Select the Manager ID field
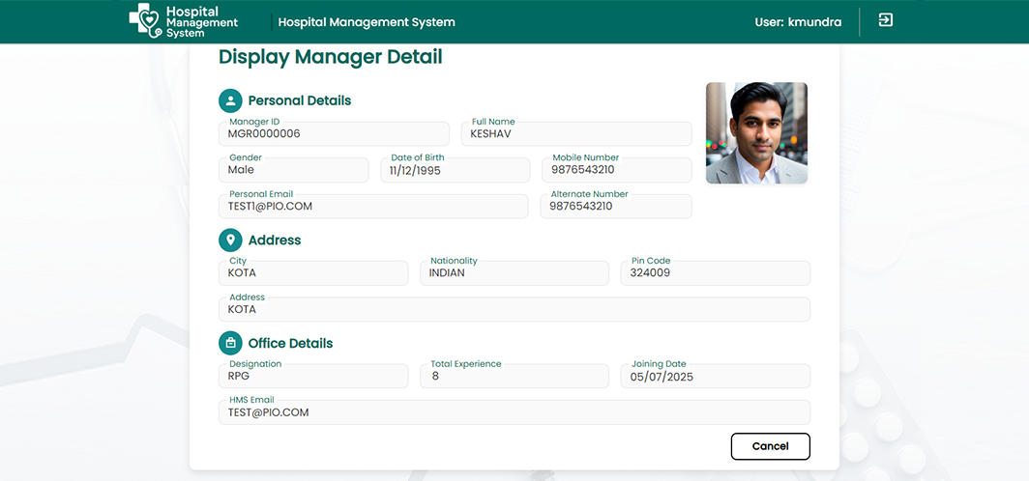1029x481 pixels. [x=334, y=134]
